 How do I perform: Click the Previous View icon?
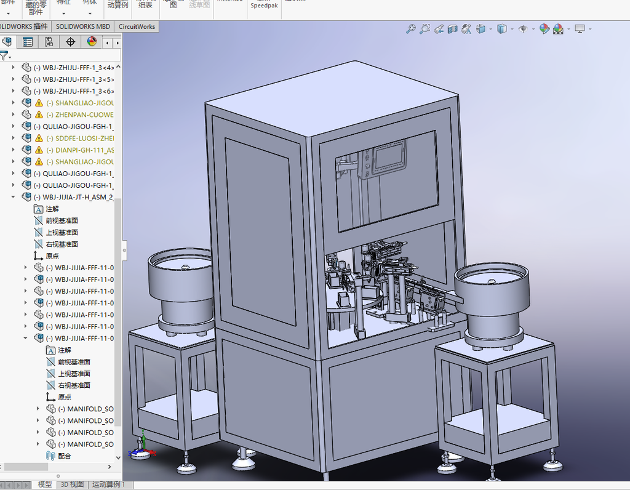coord(439,29)
